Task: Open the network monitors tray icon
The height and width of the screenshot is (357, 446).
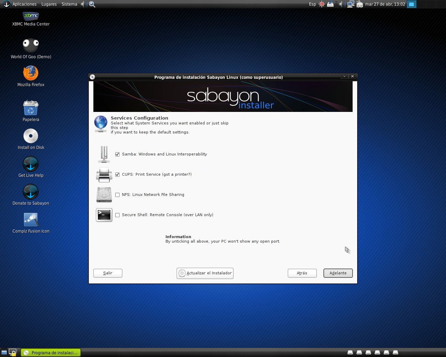Action: pyautogui.click(x=351, y=4)
